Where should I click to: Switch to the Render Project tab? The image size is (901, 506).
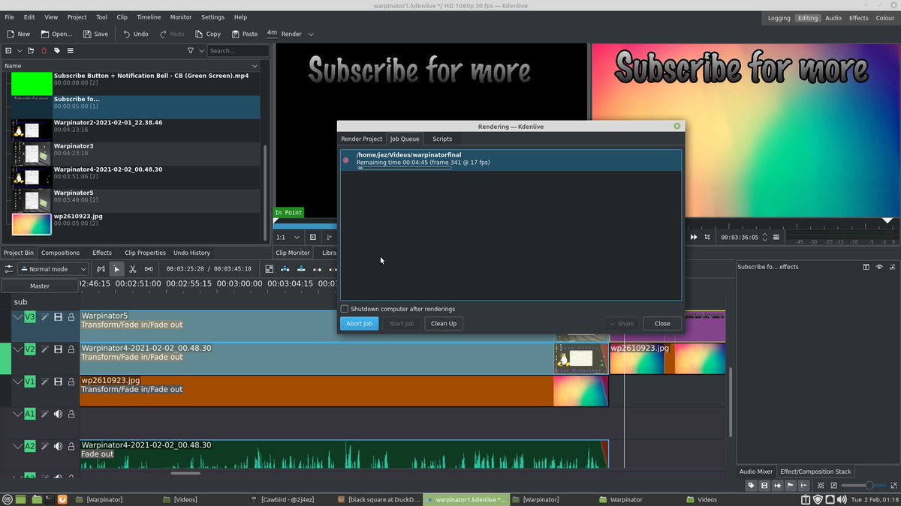(361, 139)
